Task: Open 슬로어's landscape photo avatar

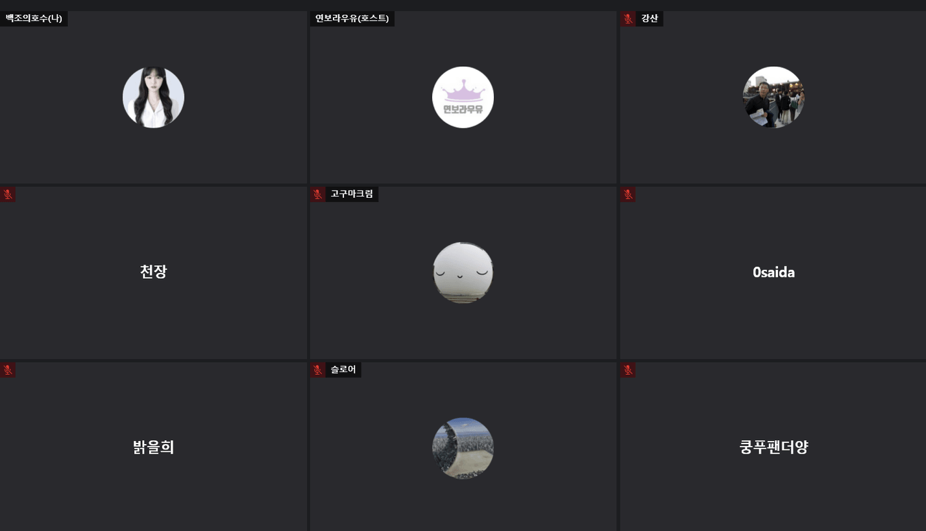Action: point(463,448)
